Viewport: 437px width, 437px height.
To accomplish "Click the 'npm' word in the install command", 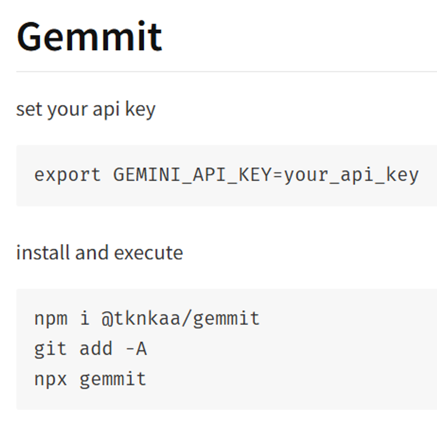I will coord(51,319).
